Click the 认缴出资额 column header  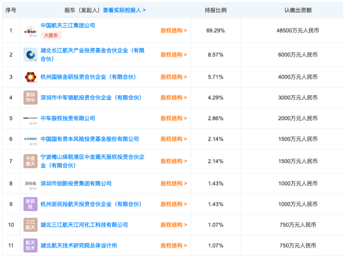(x=298, y=10)
